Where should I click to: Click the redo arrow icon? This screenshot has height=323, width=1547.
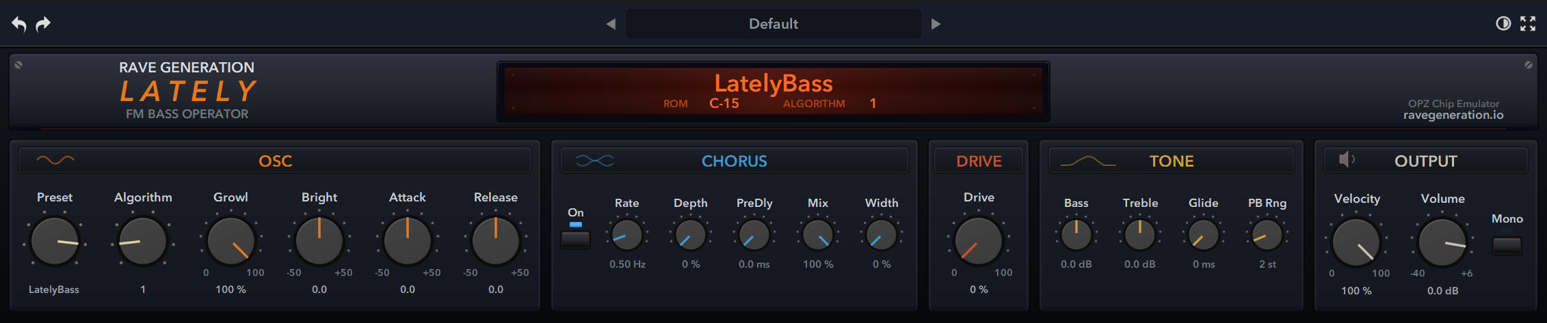coord(43,24)
